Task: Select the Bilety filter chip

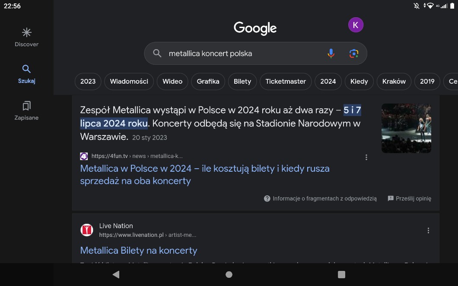Action: [x=242, y=82]
